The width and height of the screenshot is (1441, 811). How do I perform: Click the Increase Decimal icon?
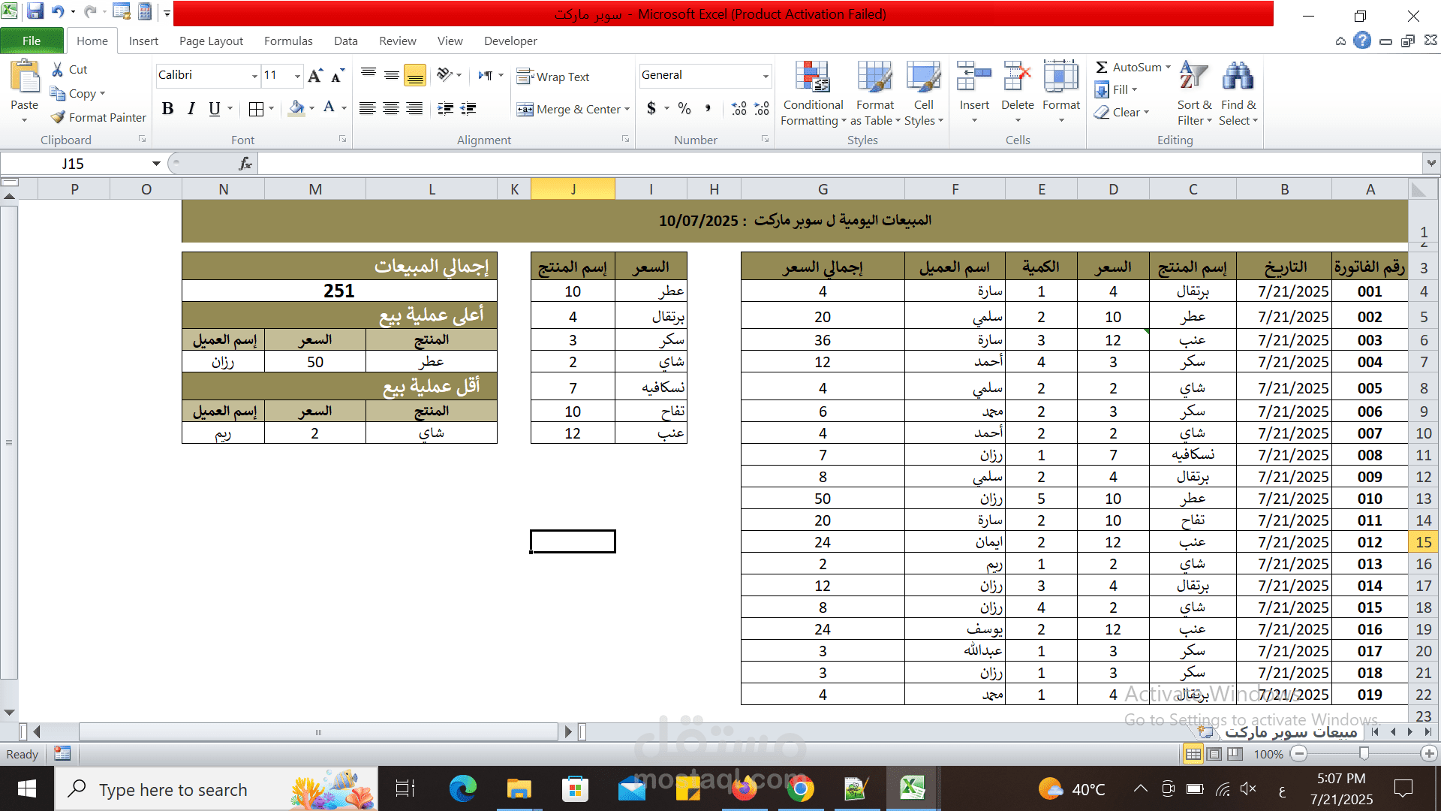click(739, 109)
